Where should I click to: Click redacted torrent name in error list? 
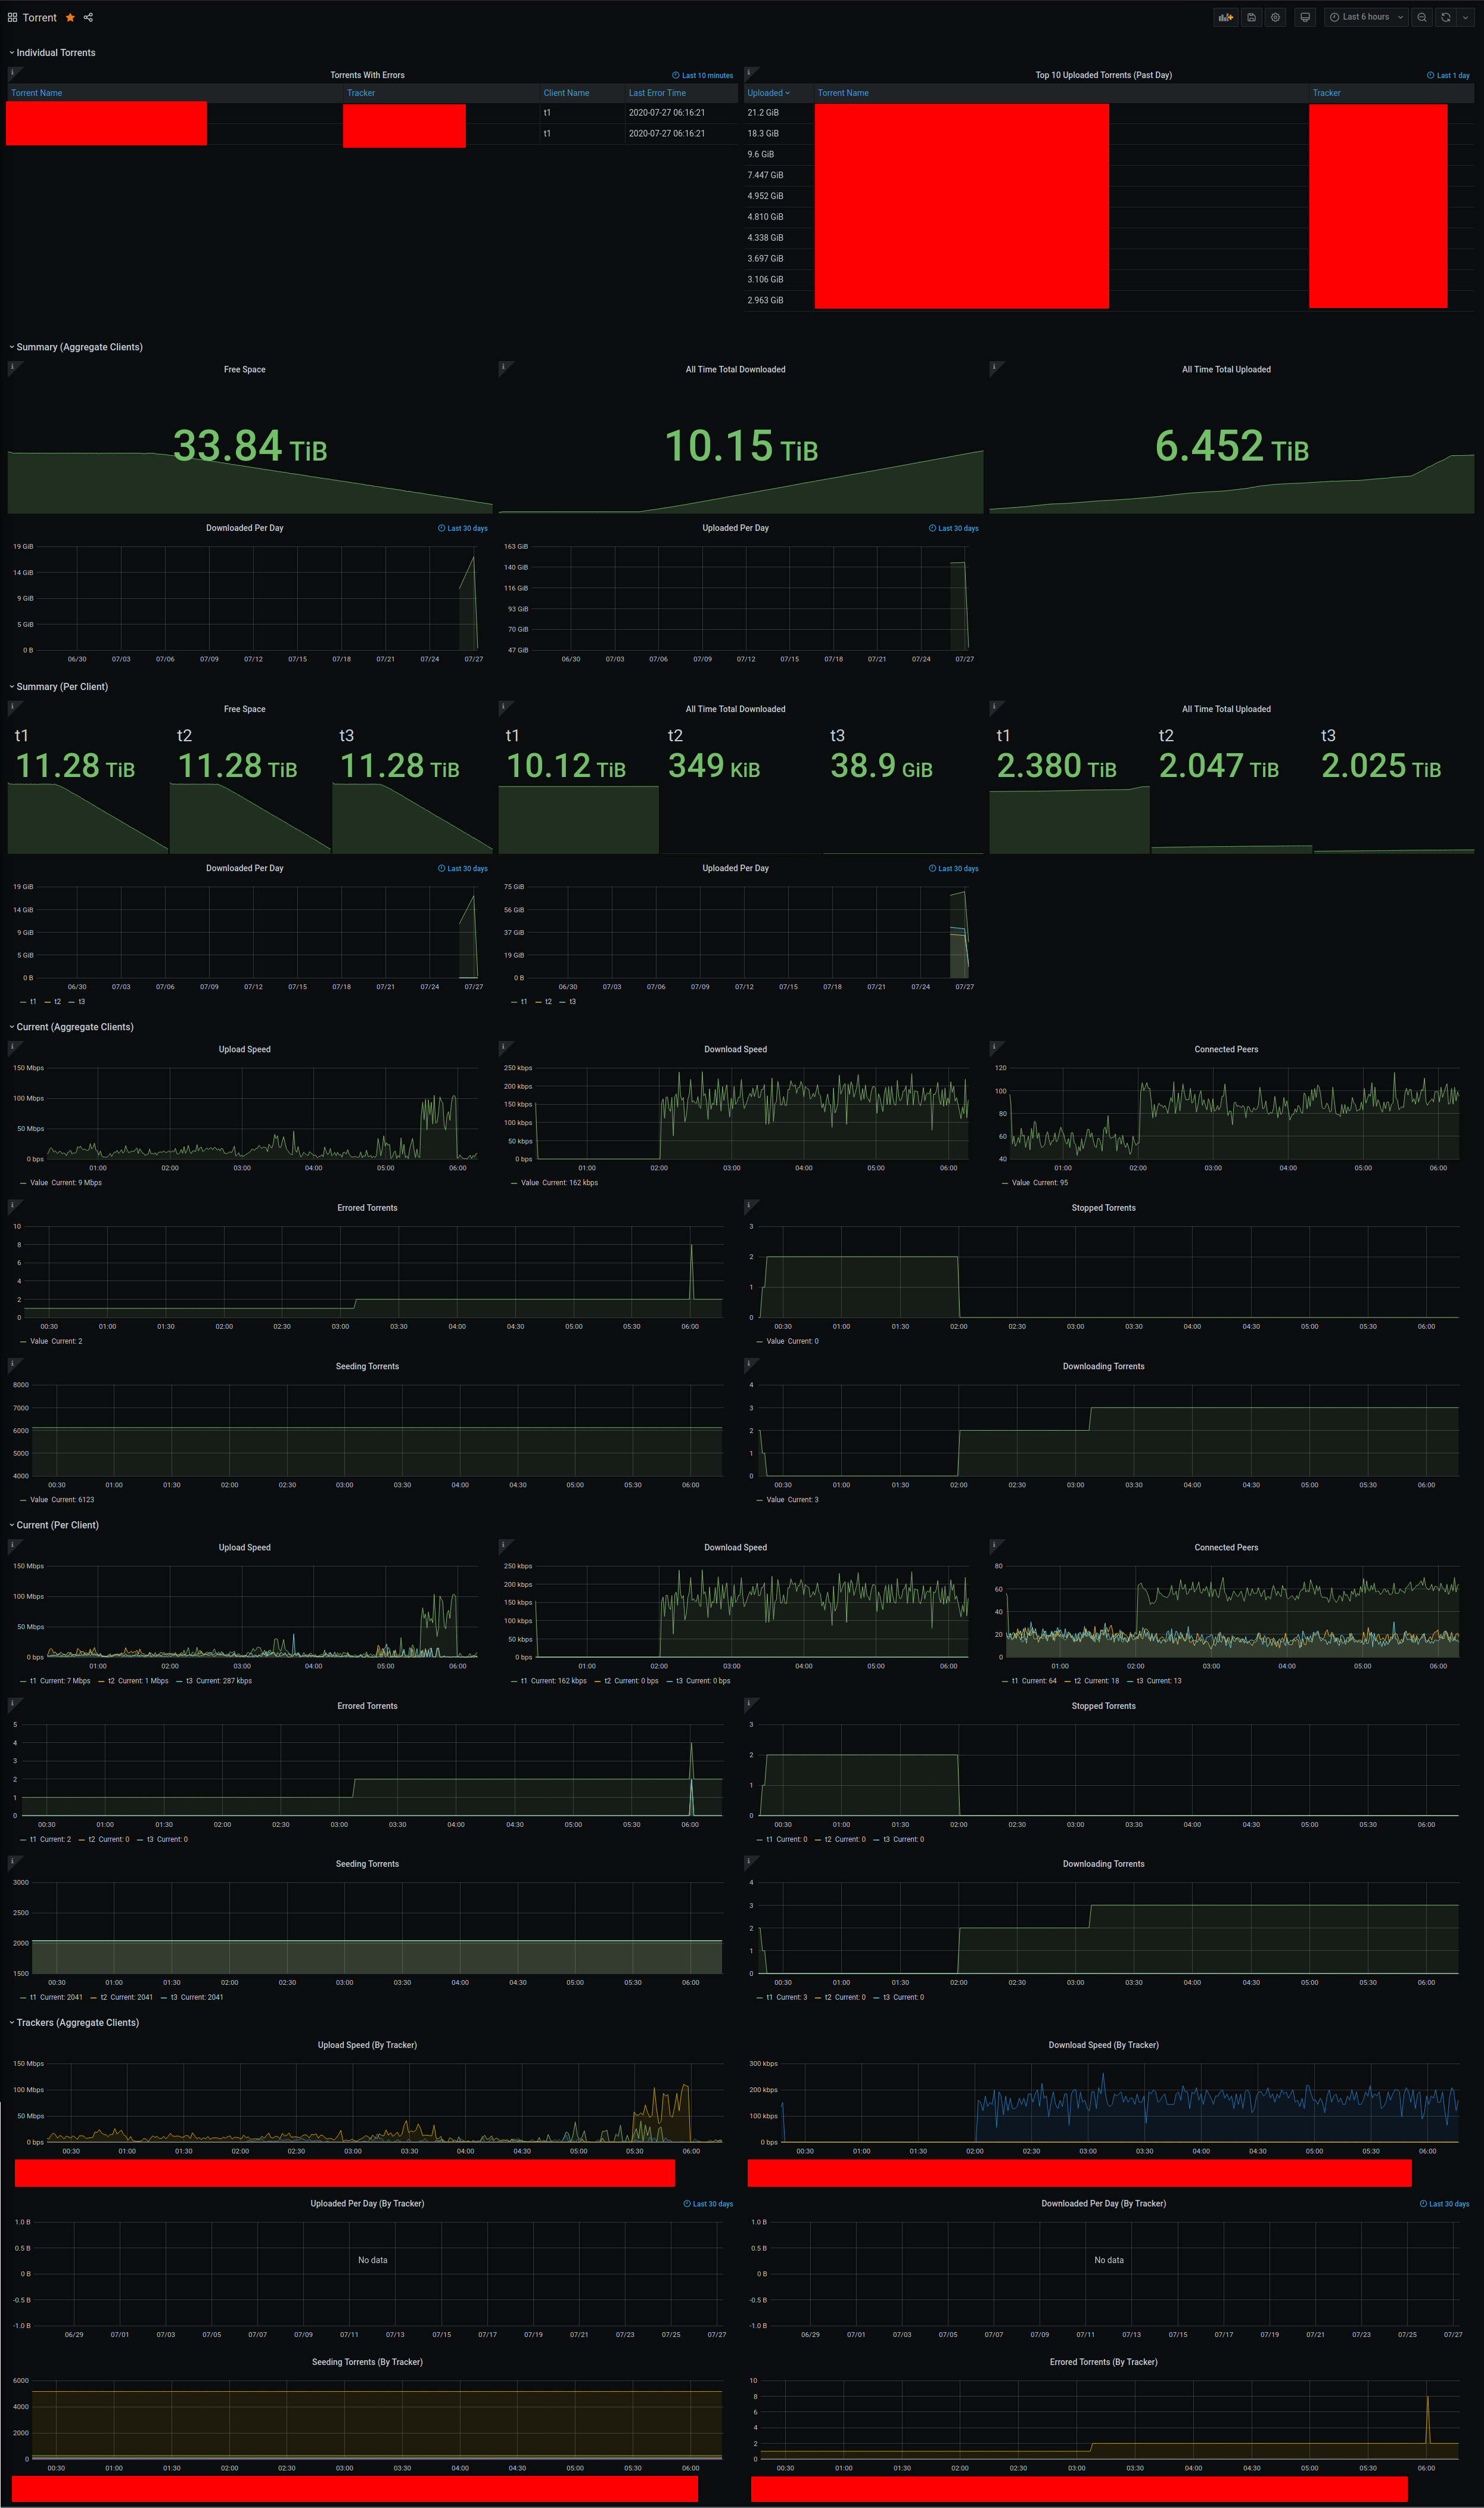(110, 120)
